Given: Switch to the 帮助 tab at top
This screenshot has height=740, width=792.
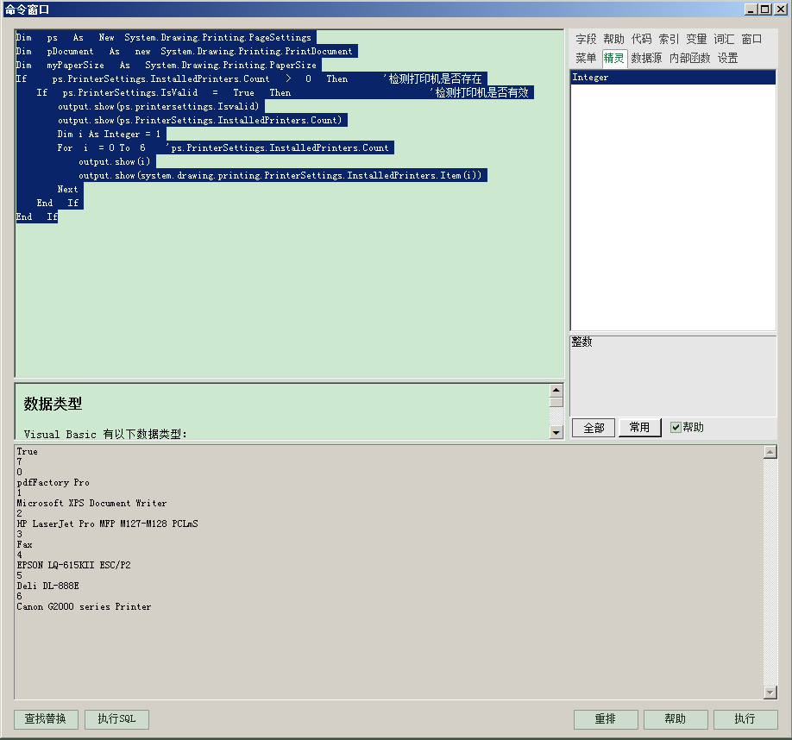Looking at the screenshot, I should (613, 39).
